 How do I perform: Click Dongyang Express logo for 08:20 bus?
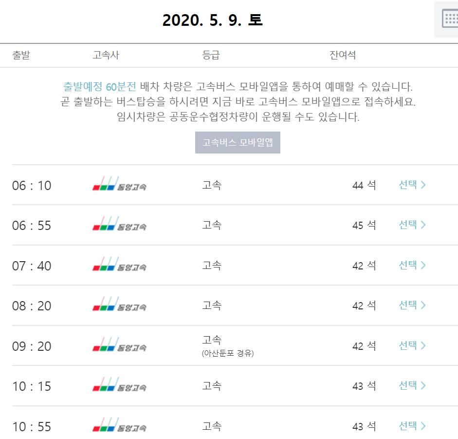119,304
